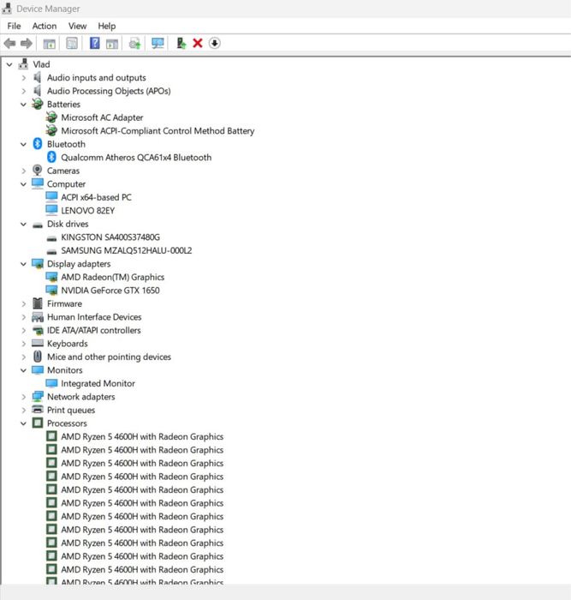The width and height of the screenshot is (571, 600).
Task: Expand the Network adapters category arrow
Action: point(24,397)
